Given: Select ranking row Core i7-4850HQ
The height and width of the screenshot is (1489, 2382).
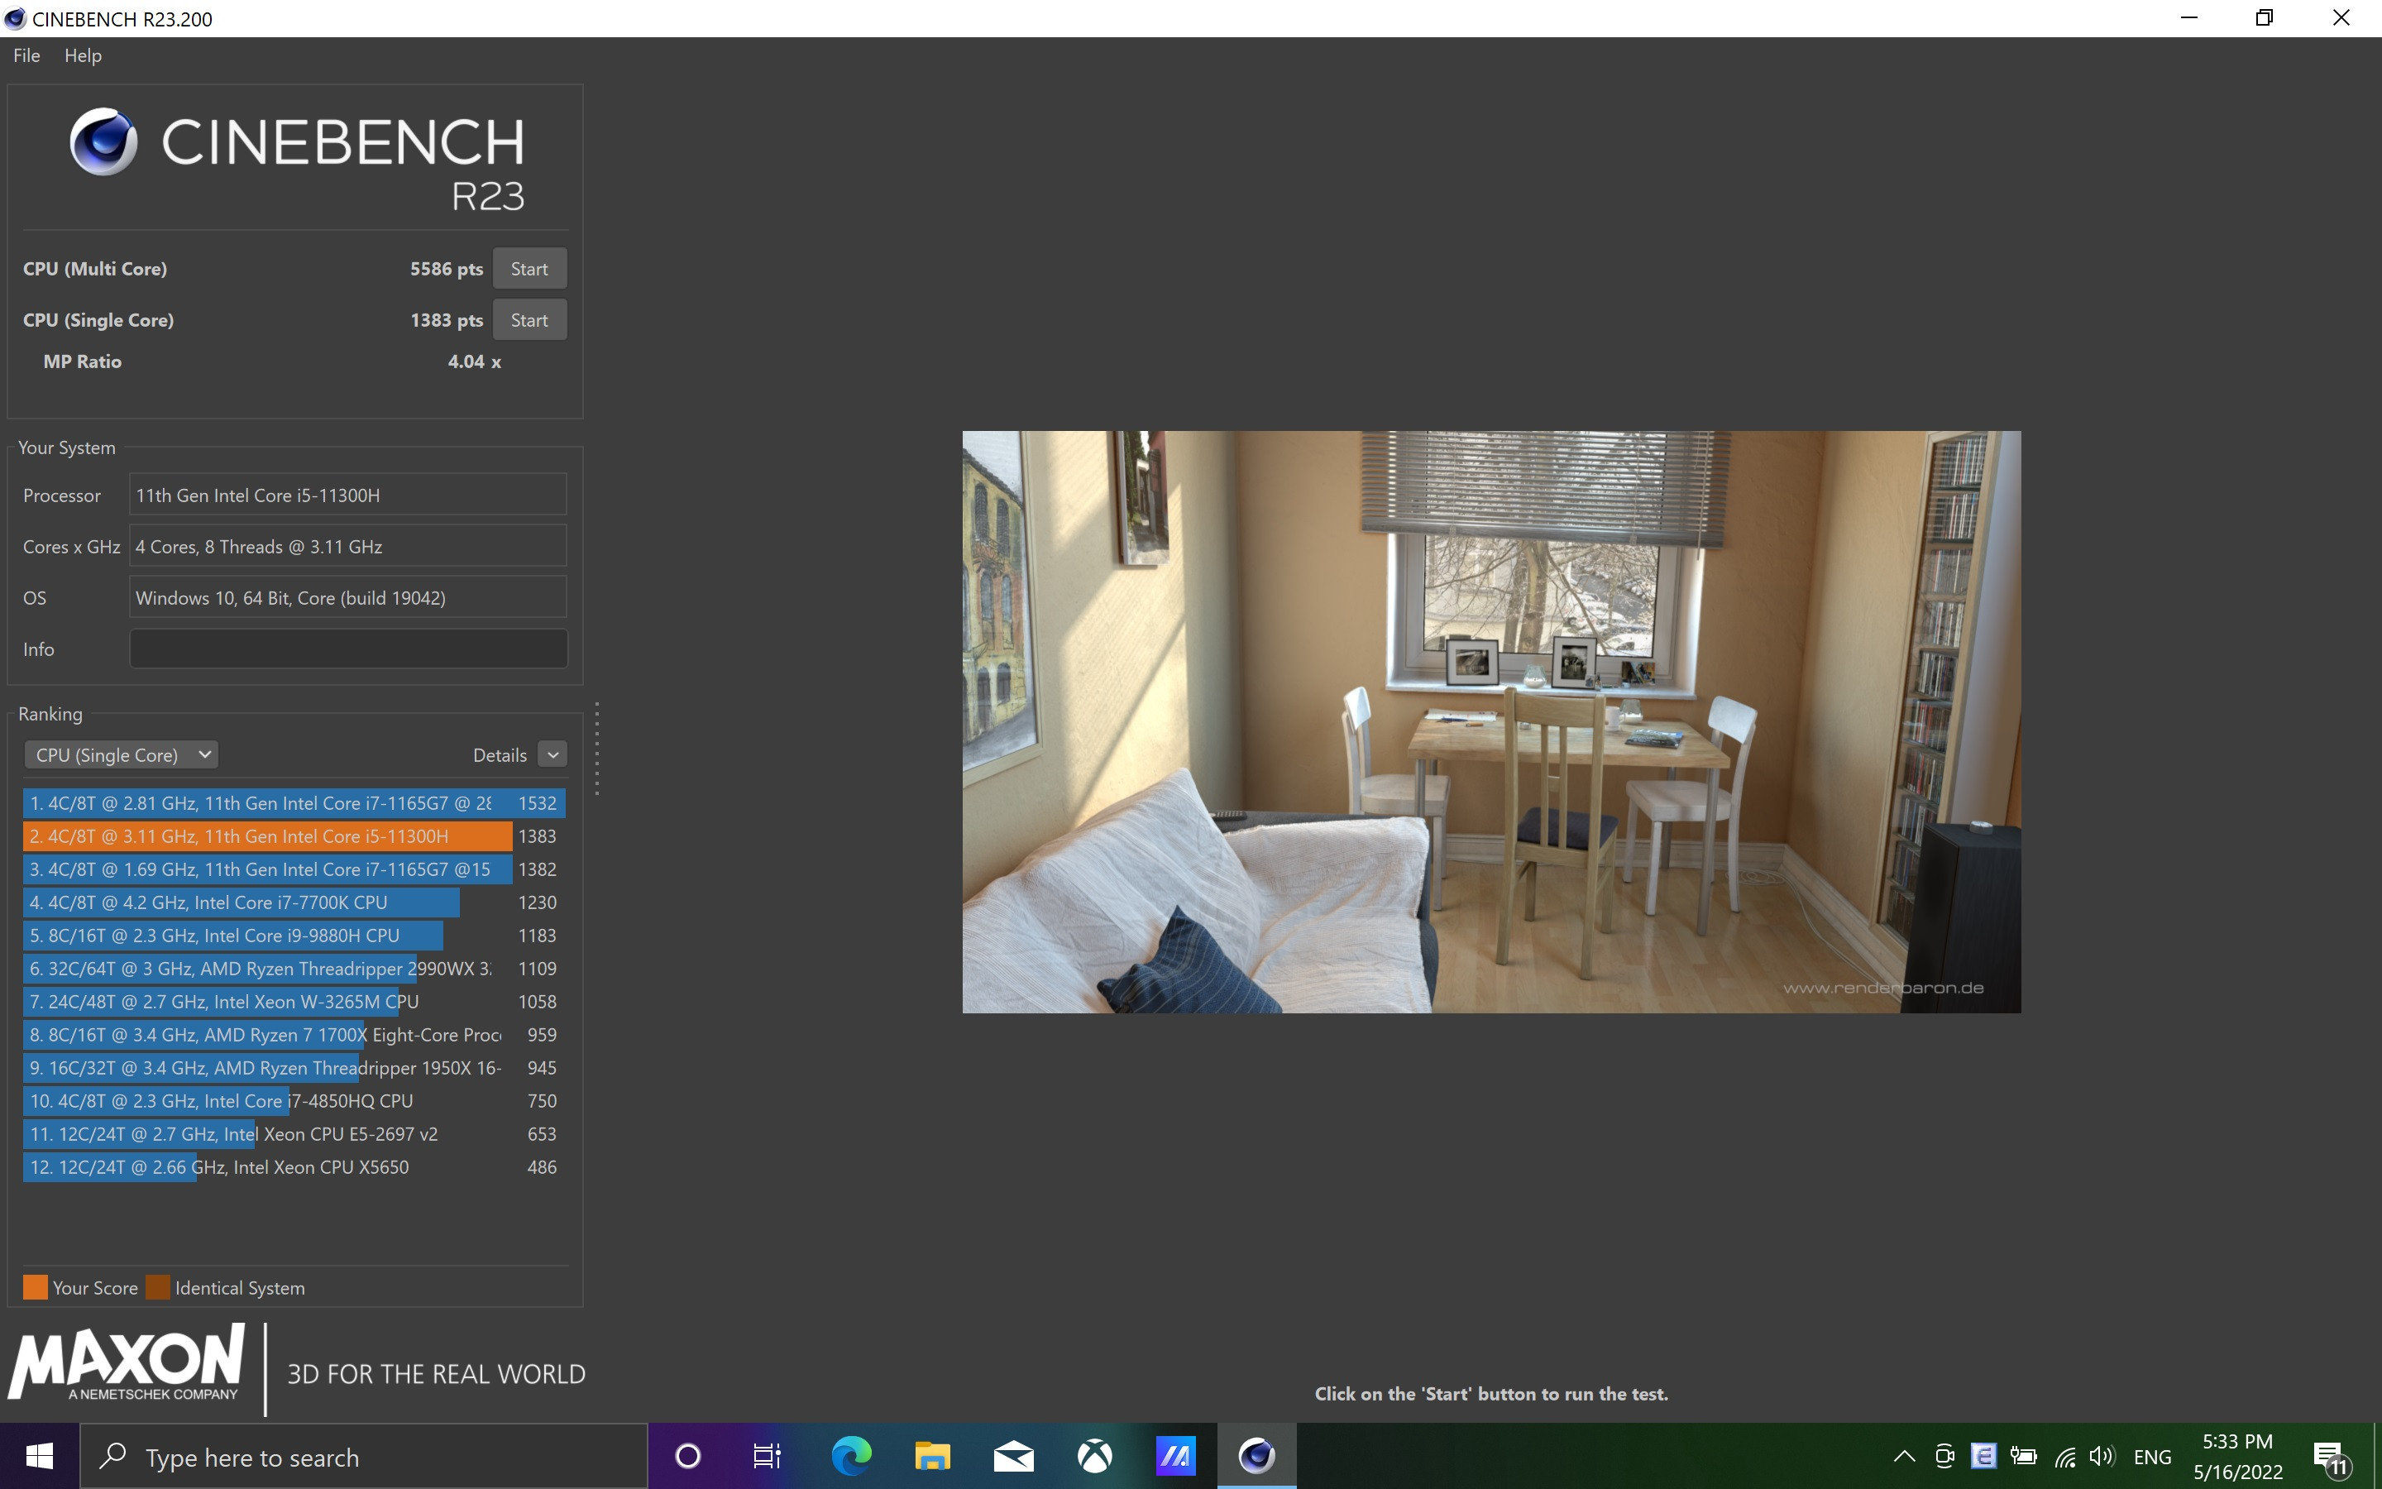Looking at the screenshot, I should pos(294,1101).
